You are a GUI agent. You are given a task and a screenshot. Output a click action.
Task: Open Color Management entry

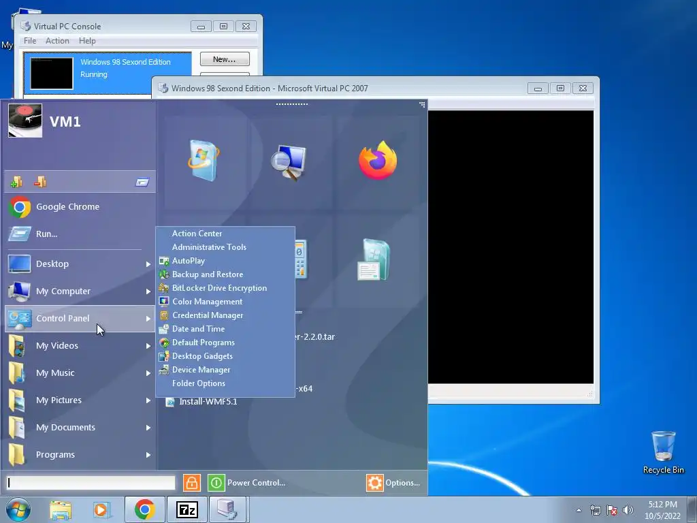[225, 302]
